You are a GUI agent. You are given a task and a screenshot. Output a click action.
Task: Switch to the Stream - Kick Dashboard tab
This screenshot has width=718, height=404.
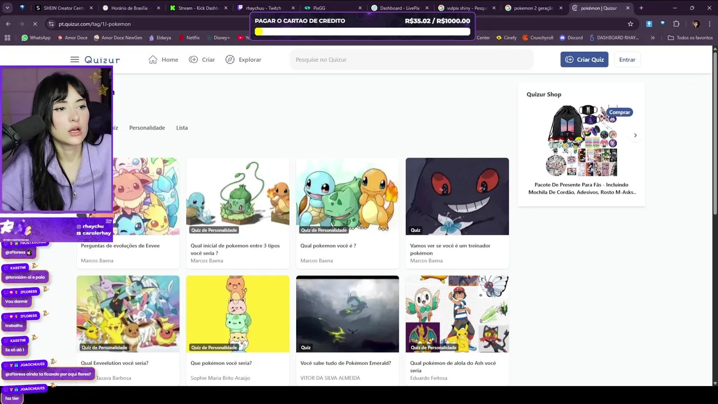(x=198, y=8)
